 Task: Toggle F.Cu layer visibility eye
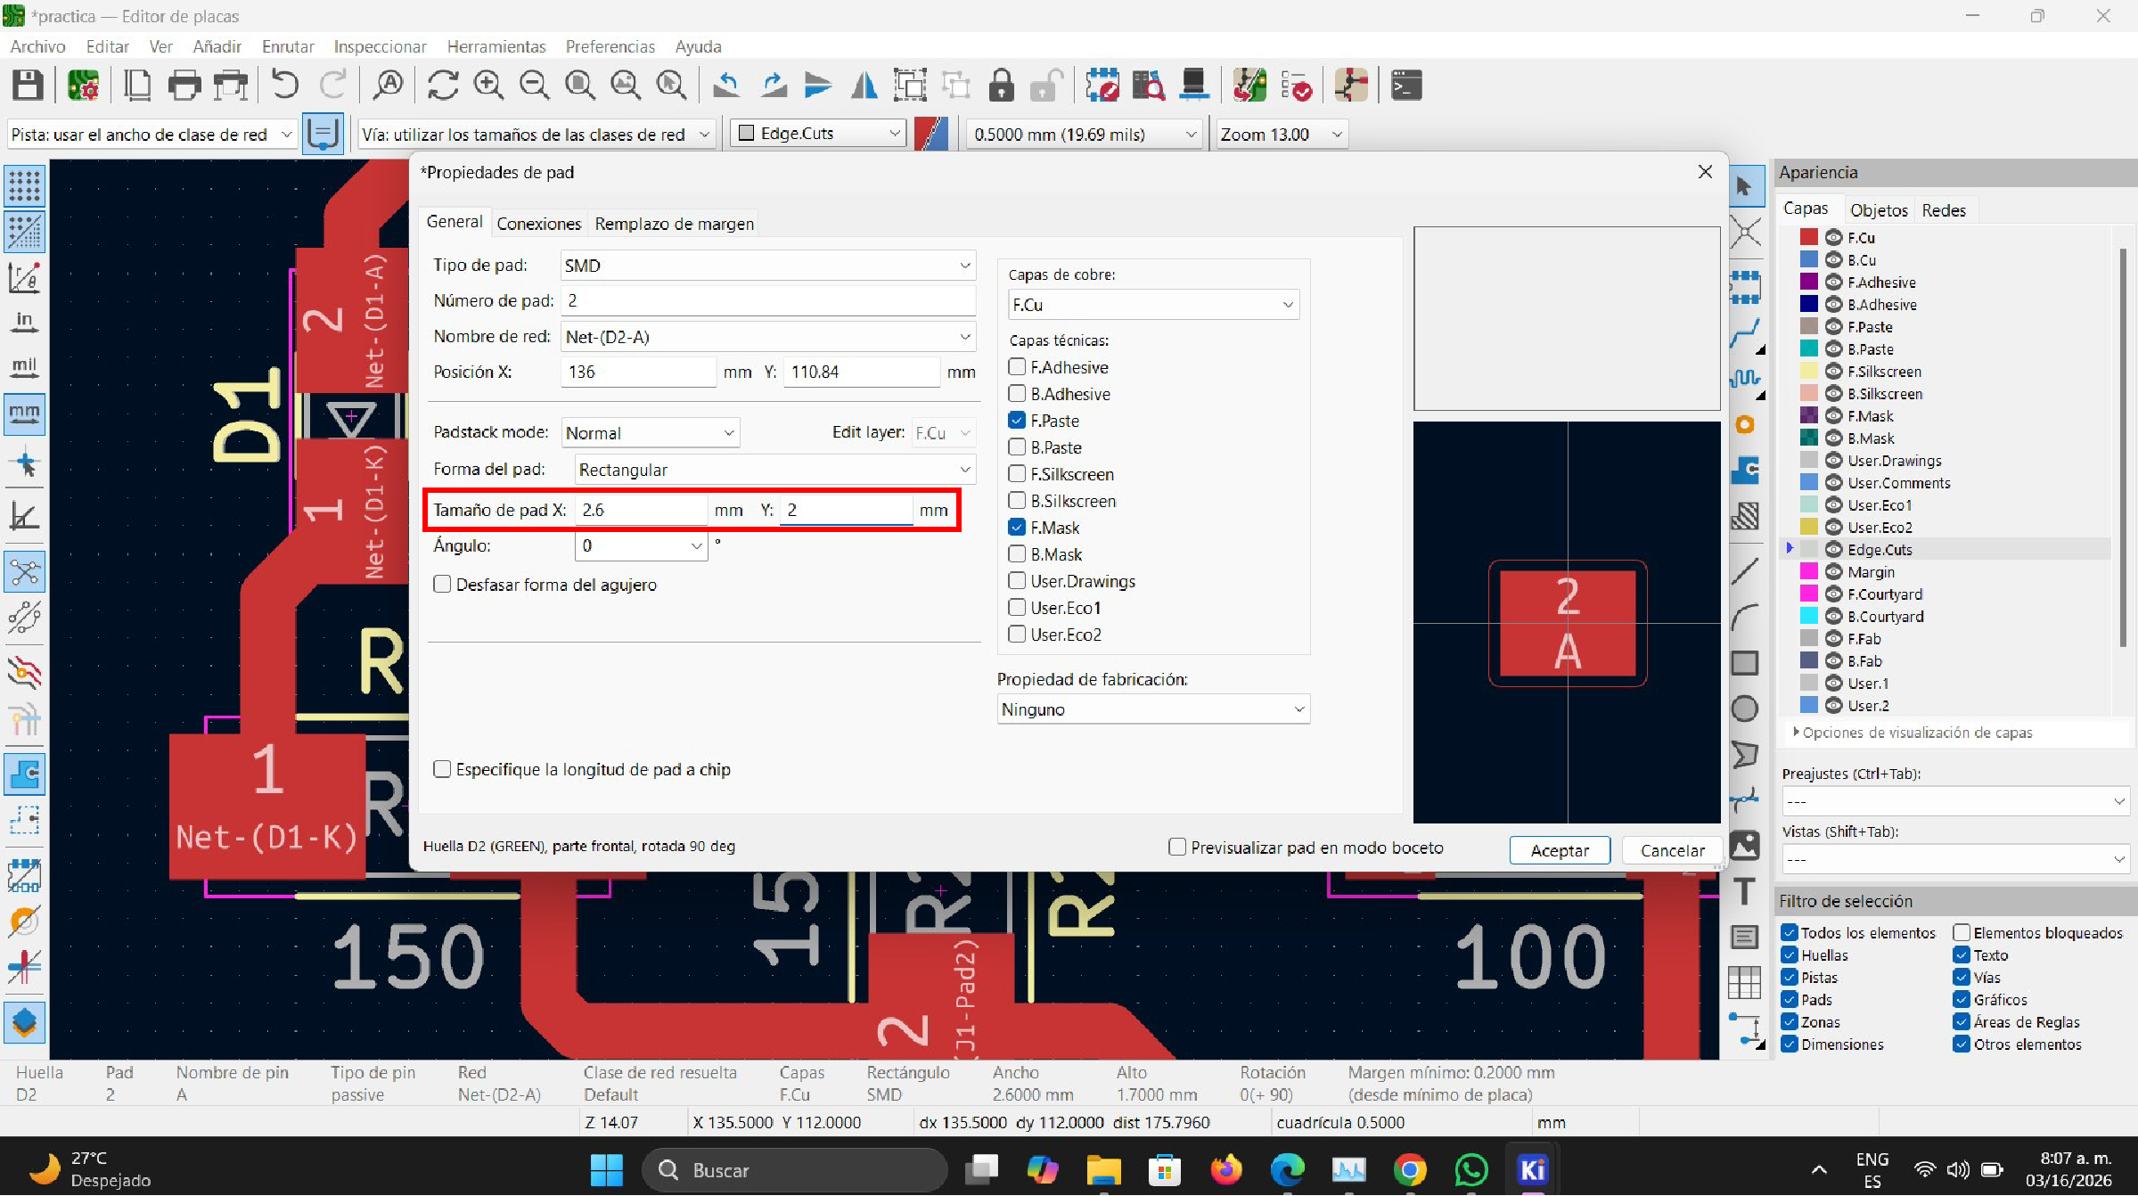(1833, 237)
